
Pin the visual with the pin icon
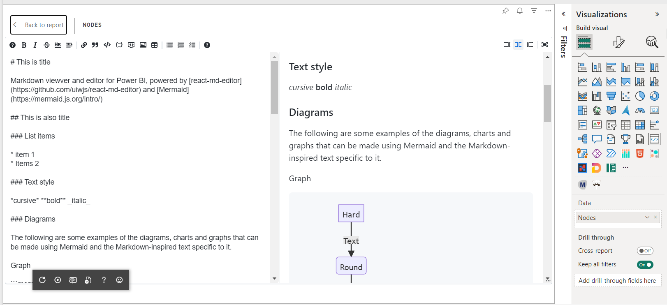(505, 11)
